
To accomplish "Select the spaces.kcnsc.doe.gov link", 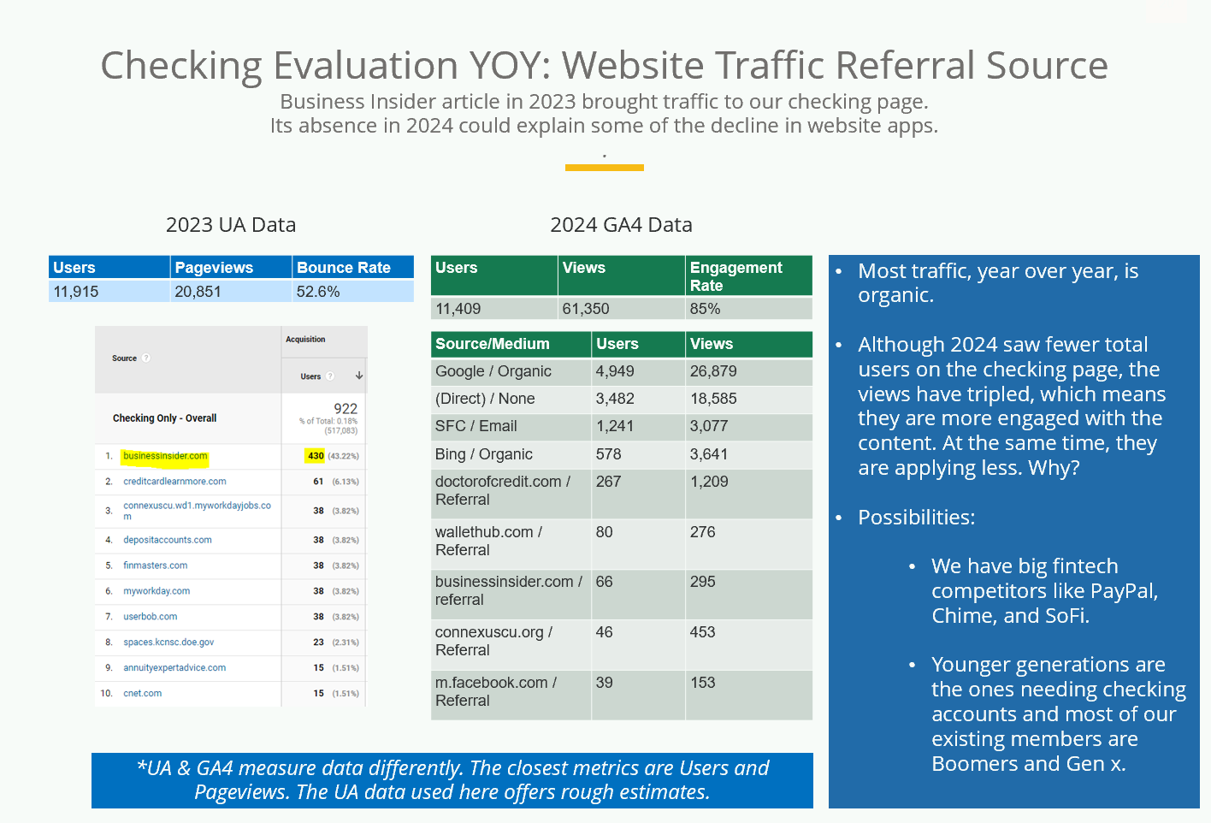I will (x=168, y=642).
